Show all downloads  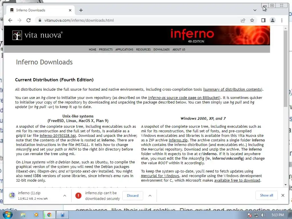(x=267, y=195)
